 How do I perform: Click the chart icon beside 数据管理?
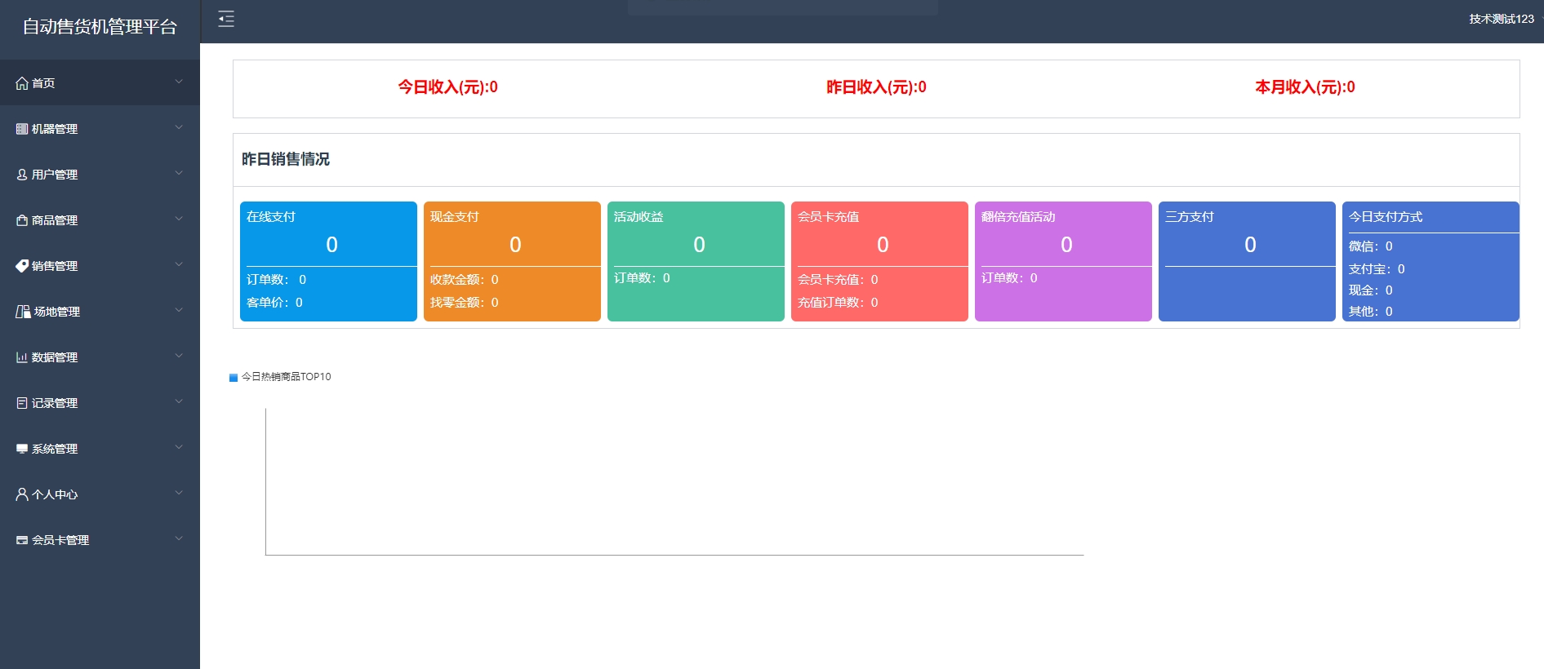22,357
